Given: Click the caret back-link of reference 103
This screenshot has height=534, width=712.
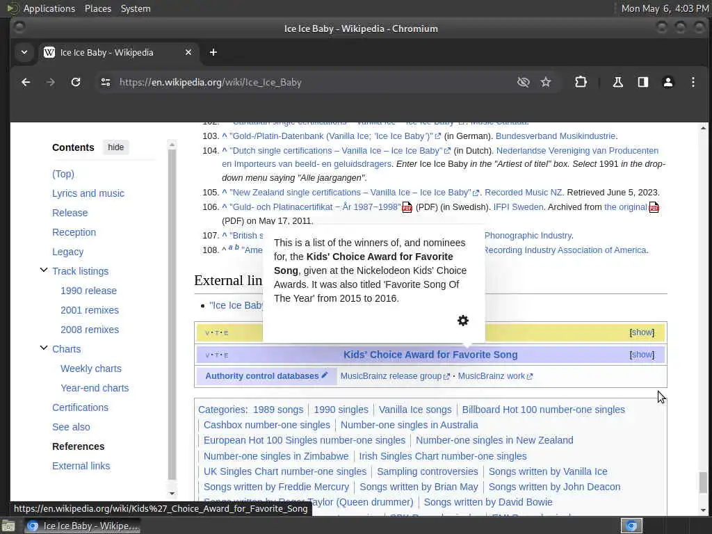Looking at the screenshot, I should point(225,136).
